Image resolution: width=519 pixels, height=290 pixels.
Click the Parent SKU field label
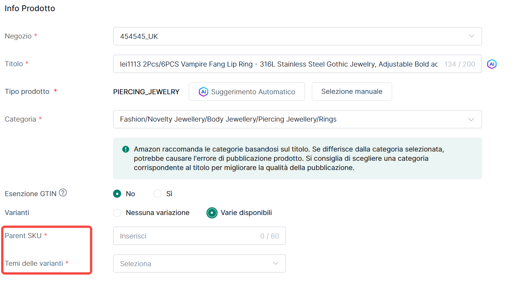(23, 235)
